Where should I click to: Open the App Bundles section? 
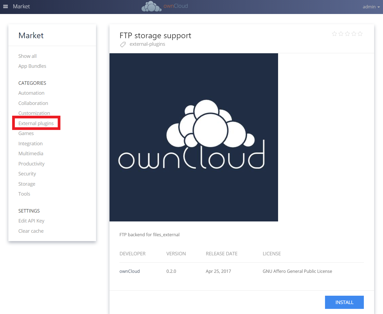pos(32,66)
